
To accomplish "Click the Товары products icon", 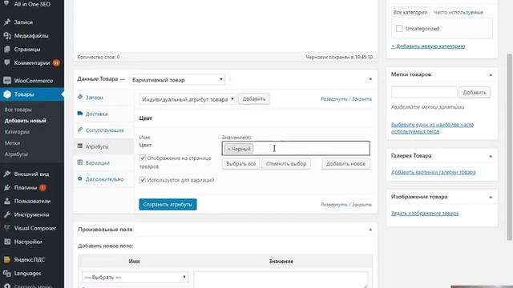I will point(7,94).
